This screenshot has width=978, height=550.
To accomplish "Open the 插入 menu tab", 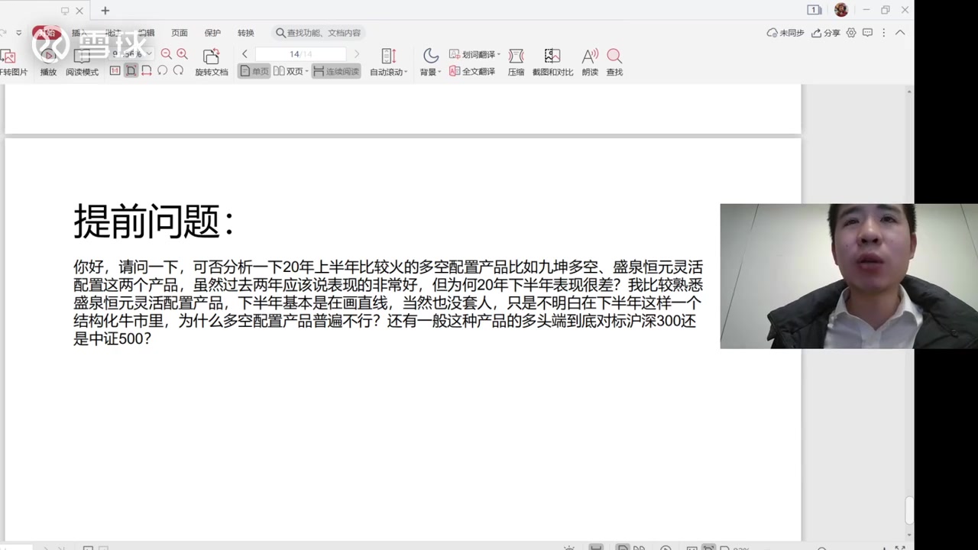I will coord(79,33).
